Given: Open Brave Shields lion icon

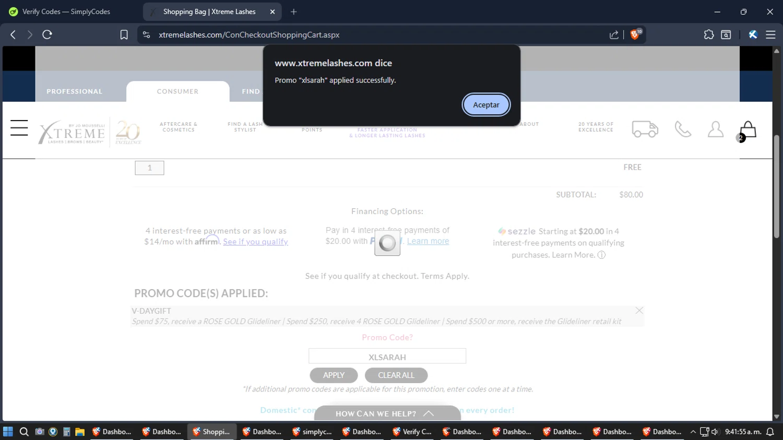Looking at the screenshot, I should coord(635,34).
